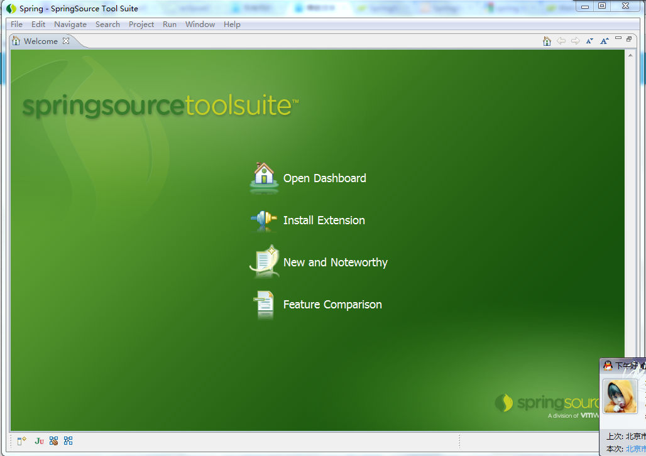Open the File menu
The width and height of the screenshot is (646, 456).
click(16, 24)
